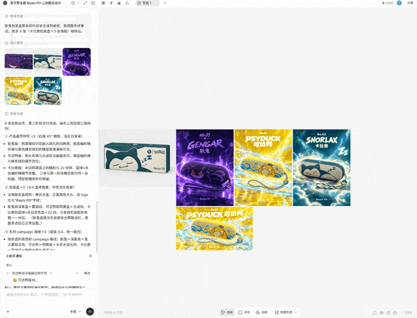Open the blue user avatar menu

tap(399, 3)
